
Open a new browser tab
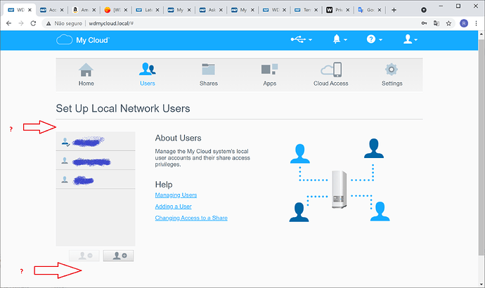[394, 10]
